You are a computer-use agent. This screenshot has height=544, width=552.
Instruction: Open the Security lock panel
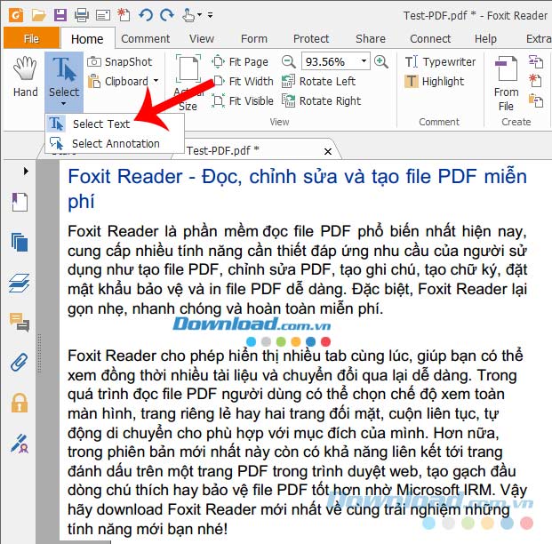[x=20, y=403]
